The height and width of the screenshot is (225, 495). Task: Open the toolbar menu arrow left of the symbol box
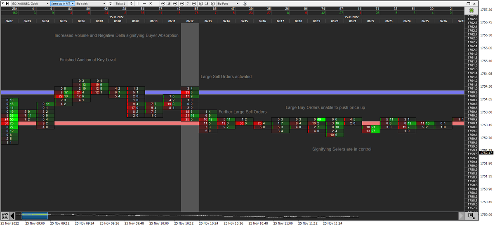[2, 3]
